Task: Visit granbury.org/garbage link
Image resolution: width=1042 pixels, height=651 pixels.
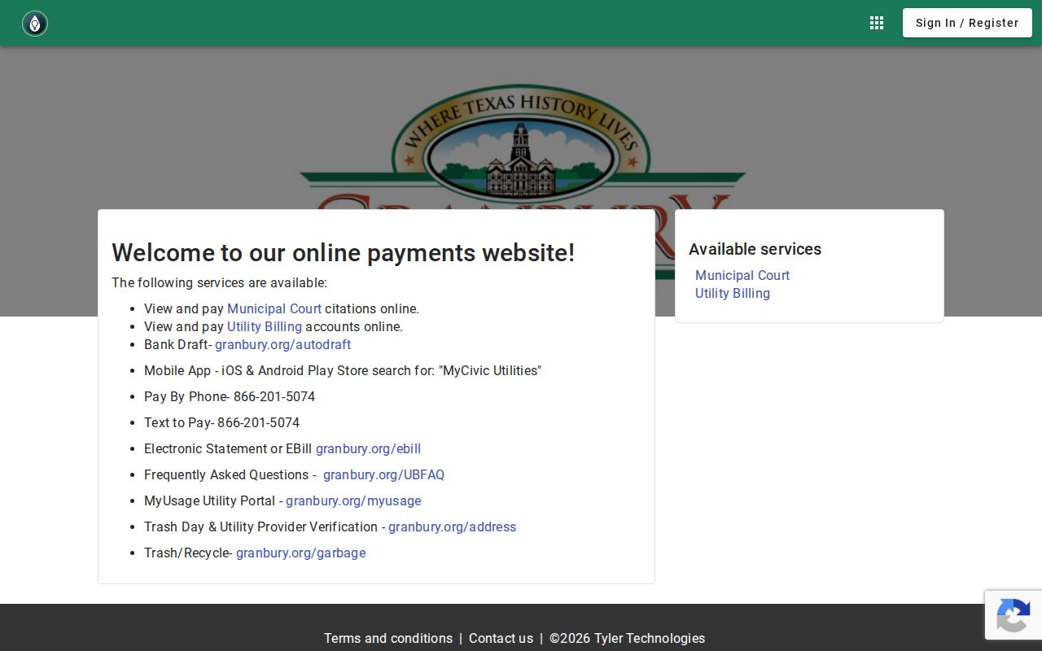Action: [x=301, y=553]
